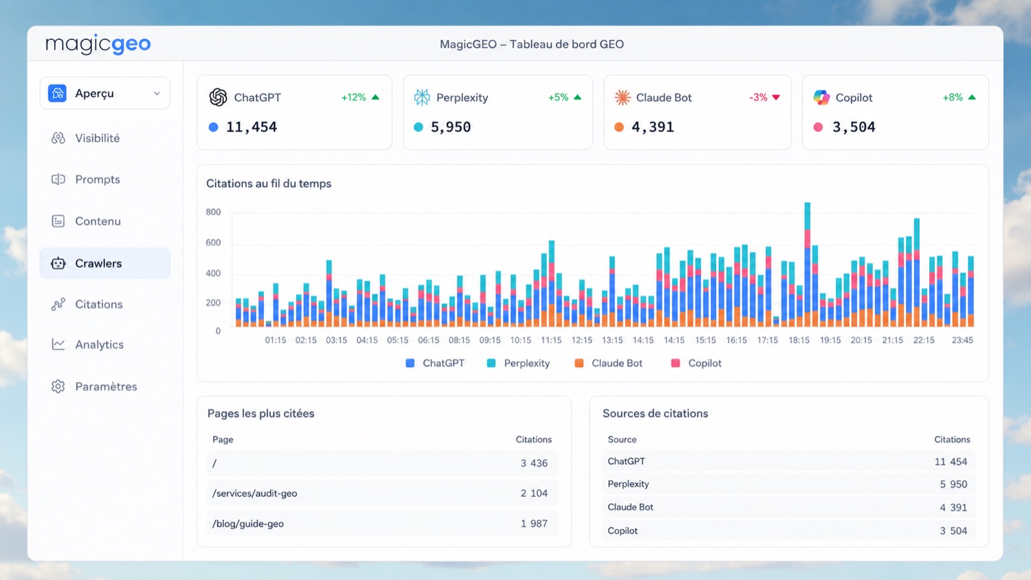This screenshot has height=580, width=1031.
Task: Click the 'Sources de citations' heading
Action: pos(656,414)
